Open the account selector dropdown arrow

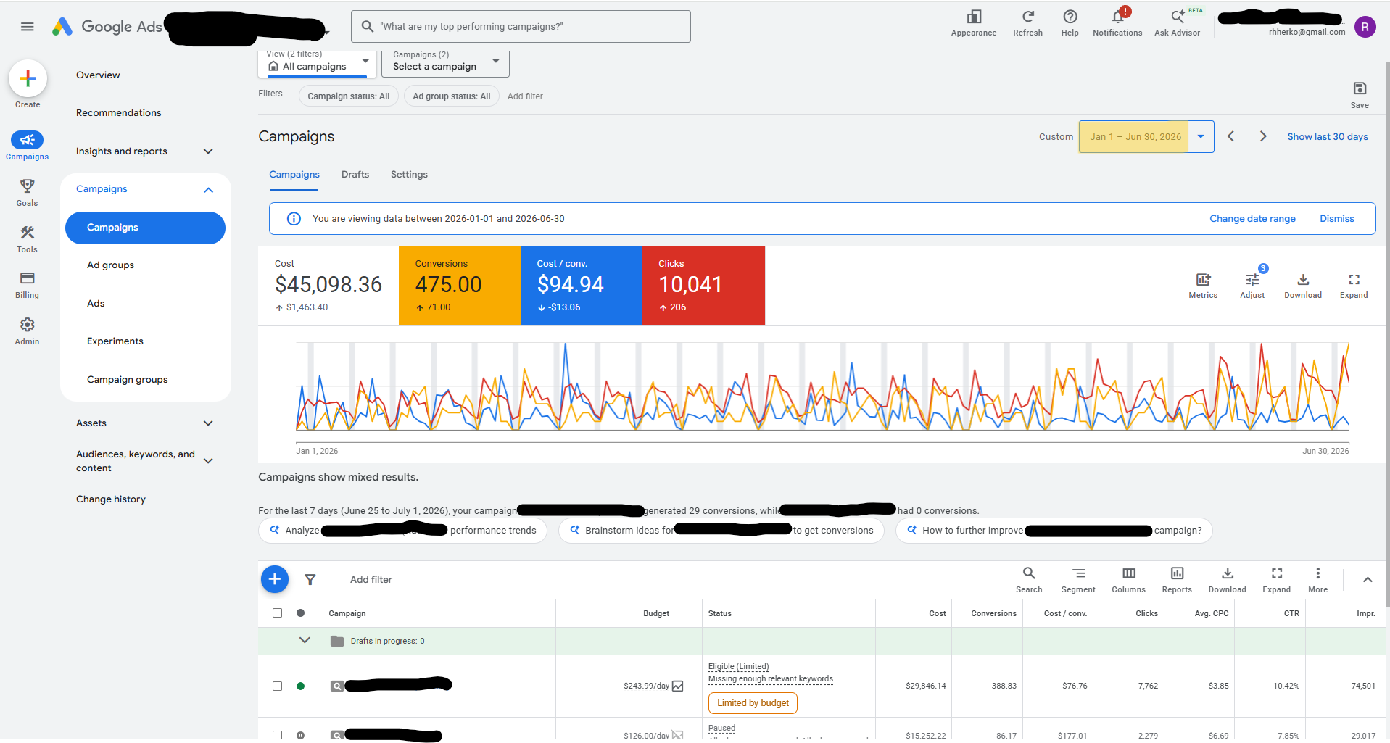[327, 33]
